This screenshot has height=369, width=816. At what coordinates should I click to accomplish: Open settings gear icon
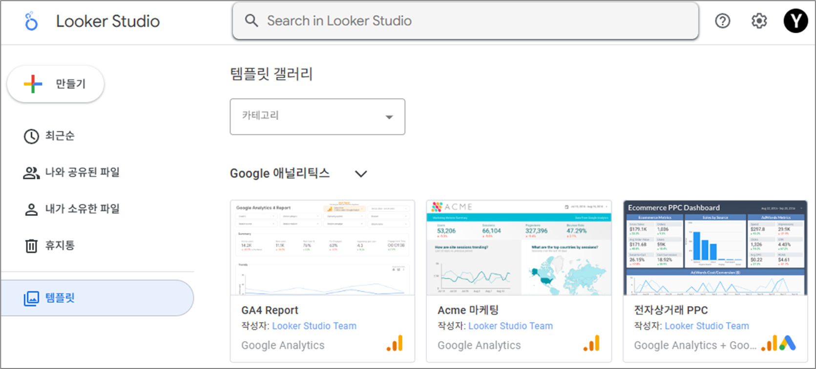(x=759, y=21)
